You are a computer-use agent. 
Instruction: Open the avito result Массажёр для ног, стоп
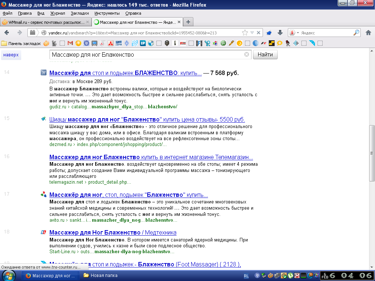(129, 195)
